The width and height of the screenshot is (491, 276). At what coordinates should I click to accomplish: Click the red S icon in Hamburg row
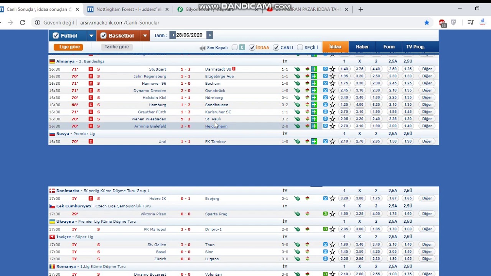point(99,105)
